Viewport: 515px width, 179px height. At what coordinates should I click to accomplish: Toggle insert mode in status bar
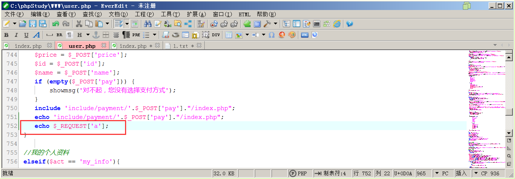coord(461,173)
